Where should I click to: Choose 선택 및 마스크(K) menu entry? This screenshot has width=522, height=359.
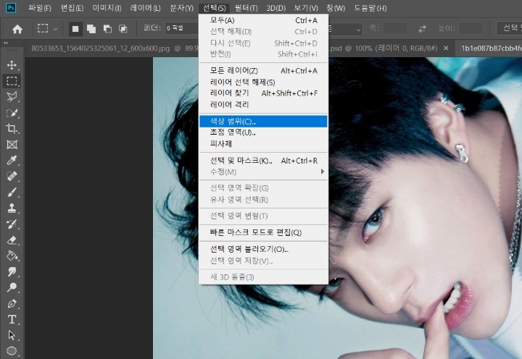pyautogui.click(x=263, y=161)
